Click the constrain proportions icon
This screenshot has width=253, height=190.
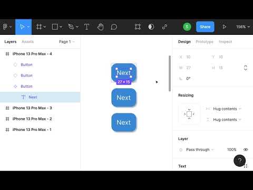[x=246, y=68]
